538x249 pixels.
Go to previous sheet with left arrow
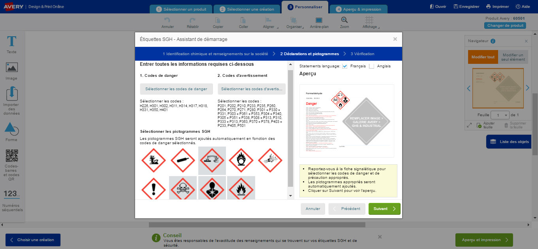469,88
